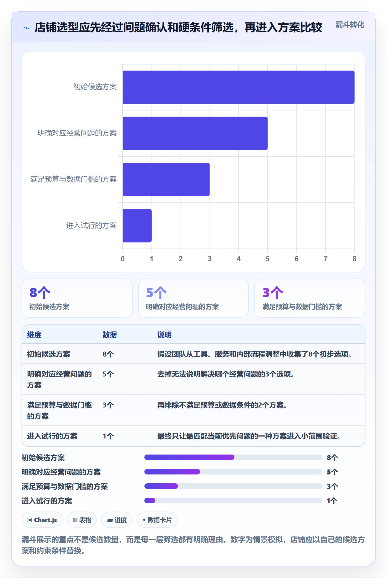Viewport: 387px width, 578px height.
Task: Click the 3个 progress bar
Action: [x=233, y=486]
